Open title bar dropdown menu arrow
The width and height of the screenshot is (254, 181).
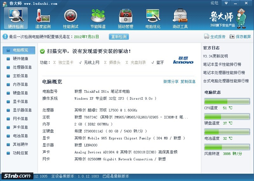click(x=226, y=3)
